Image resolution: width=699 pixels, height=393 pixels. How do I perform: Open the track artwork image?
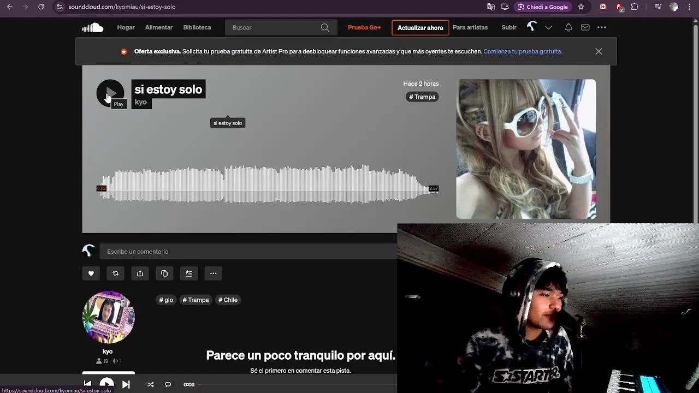tap(526, 149)
